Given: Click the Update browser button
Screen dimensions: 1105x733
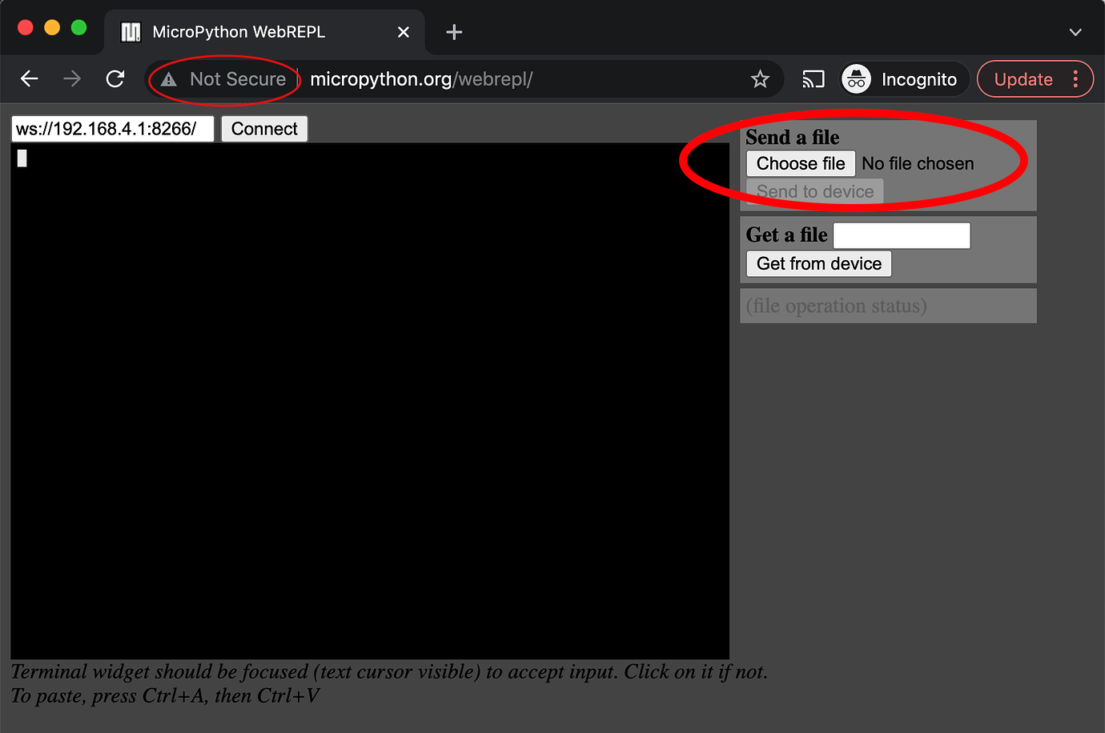Looking at the screenshot, I should point(1023,79).
